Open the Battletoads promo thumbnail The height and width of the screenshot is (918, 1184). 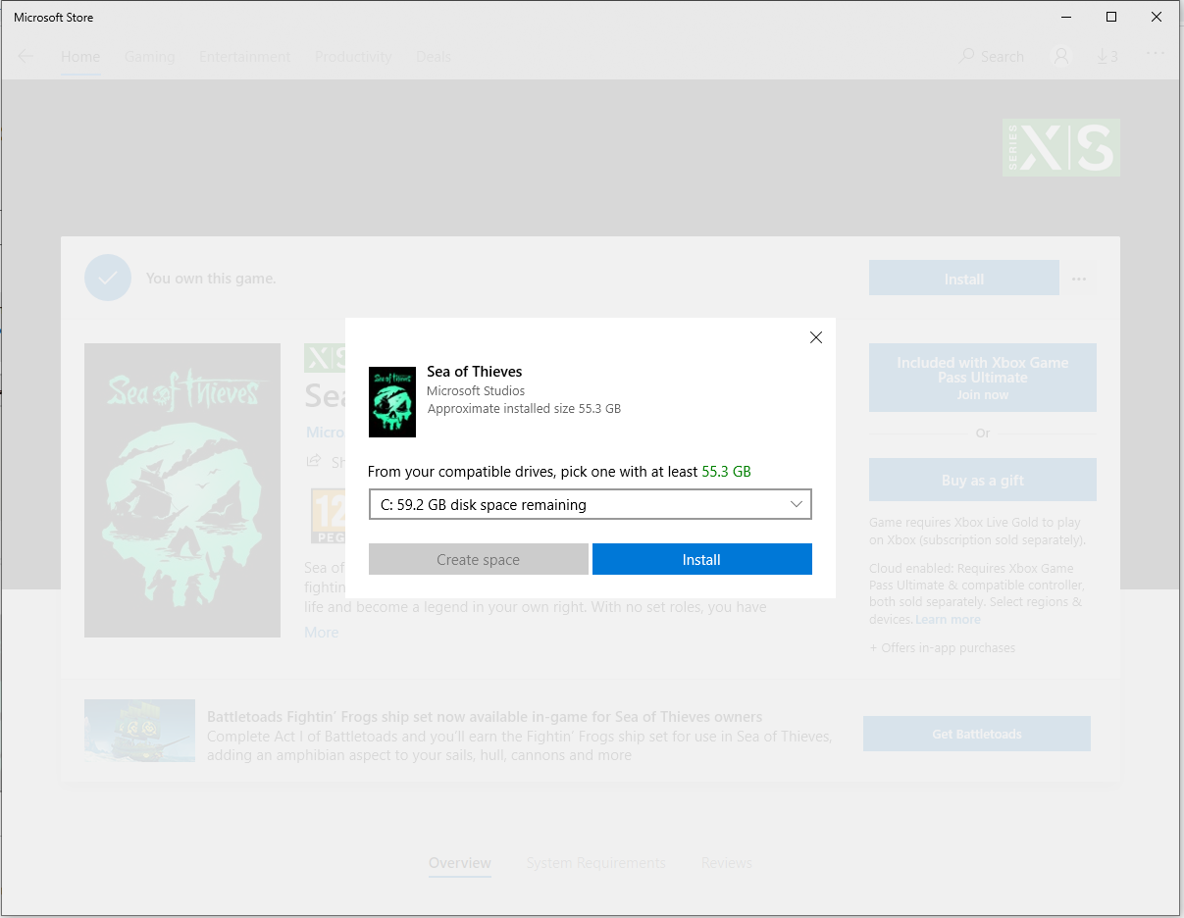tap(139, 731)
